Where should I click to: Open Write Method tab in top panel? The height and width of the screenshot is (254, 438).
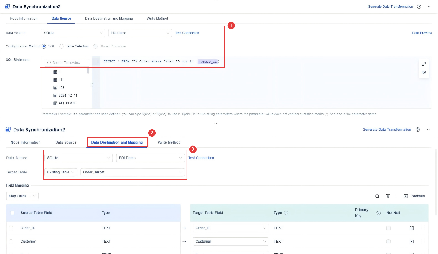coord(157,19)
